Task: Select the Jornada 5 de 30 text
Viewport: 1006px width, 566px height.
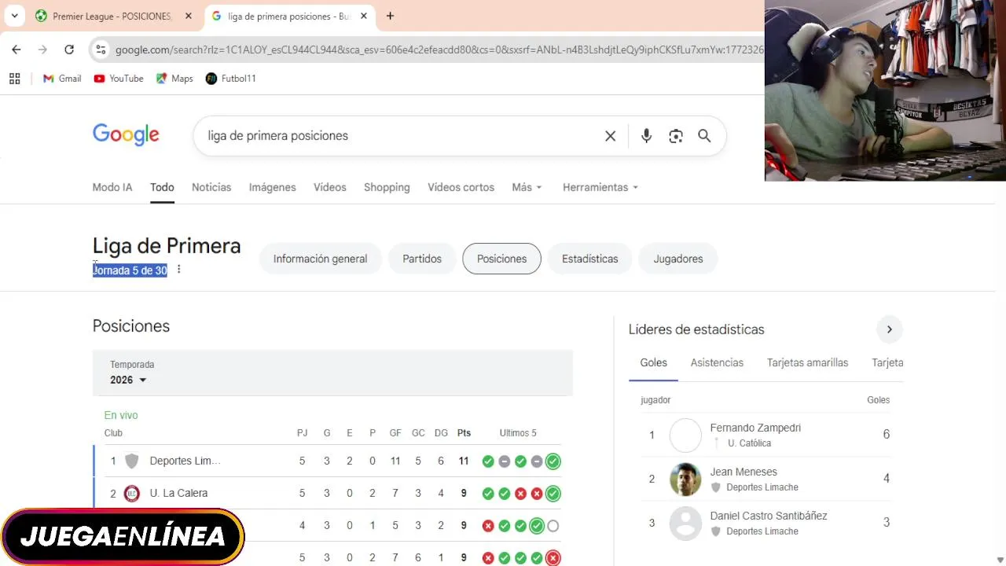Action: (130, 270)
